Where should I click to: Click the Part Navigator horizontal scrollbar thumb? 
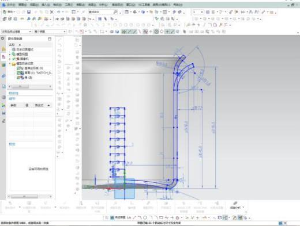[x=20, y=86]
